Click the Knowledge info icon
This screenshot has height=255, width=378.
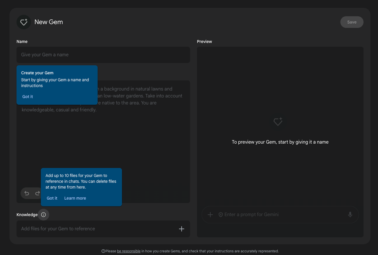[x=44, y=215]
